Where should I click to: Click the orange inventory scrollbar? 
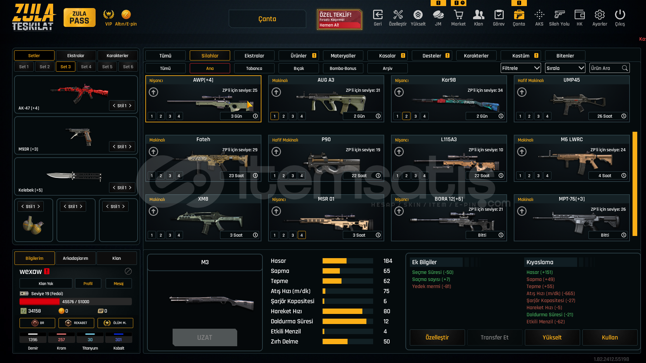tap(635, 184)
